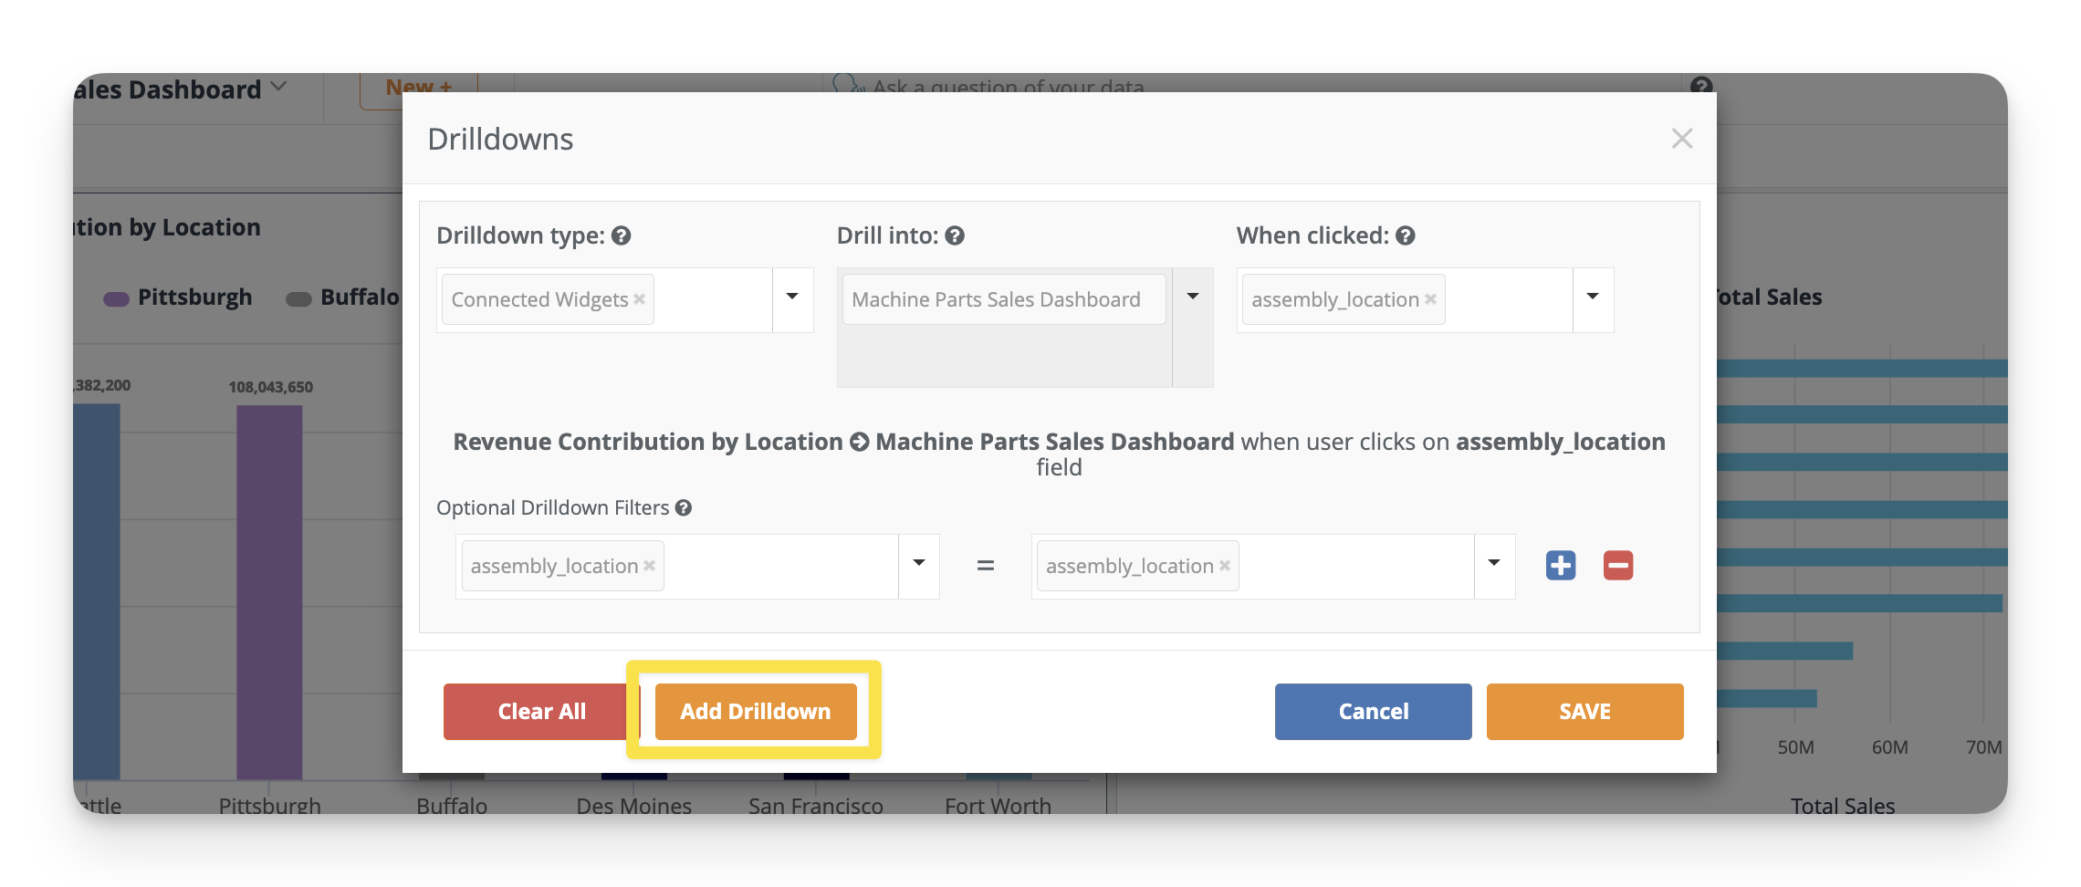Click the When clicked help icon

[x=1406, y=235]
